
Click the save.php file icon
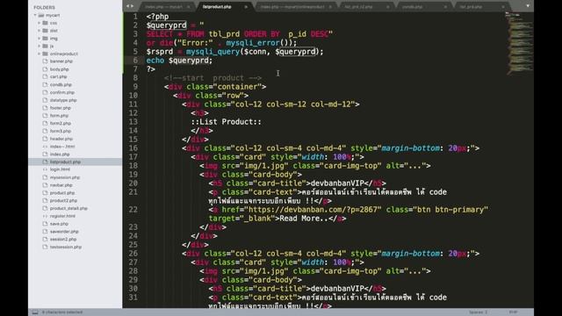coord(45,224)
